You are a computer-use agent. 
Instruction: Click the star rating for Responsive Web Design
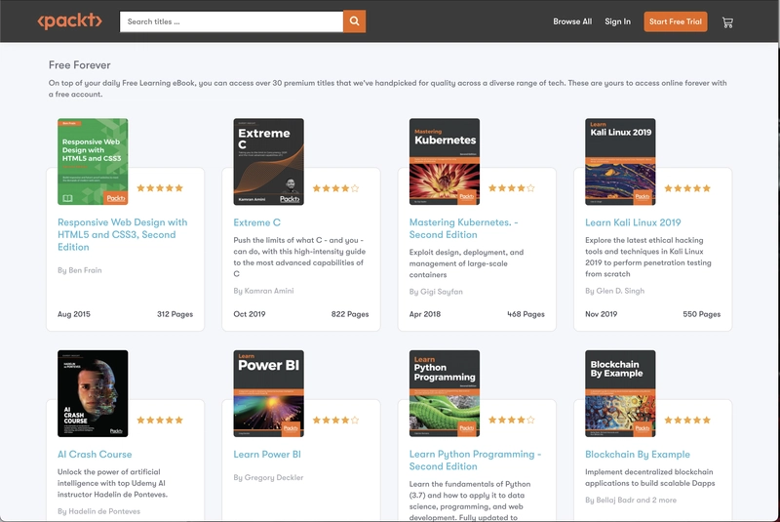tap(160, 188)
